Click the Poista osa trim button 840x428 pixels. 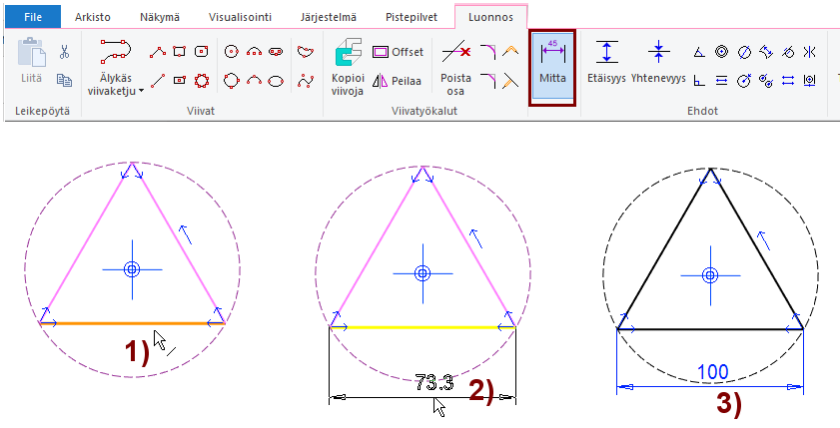pos(455,70)
